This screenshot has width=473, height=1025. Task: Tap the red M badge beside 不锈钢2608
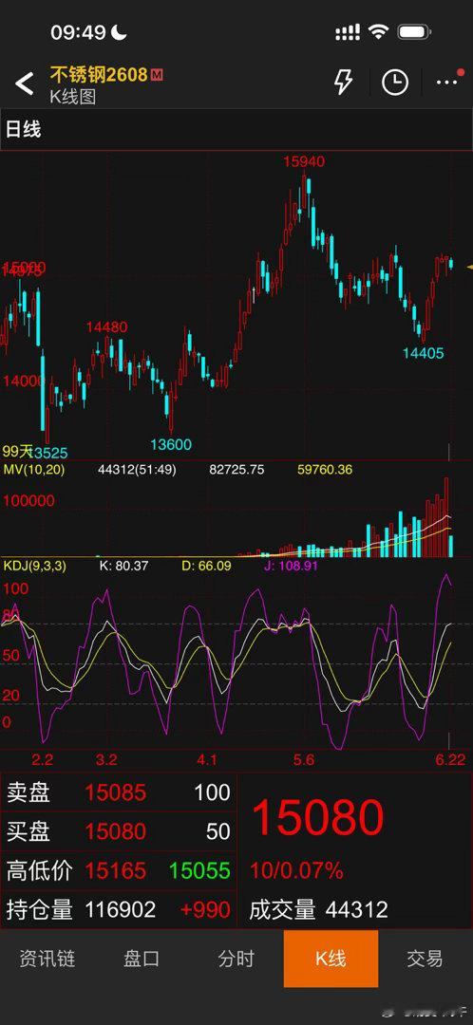coord(157,75)
